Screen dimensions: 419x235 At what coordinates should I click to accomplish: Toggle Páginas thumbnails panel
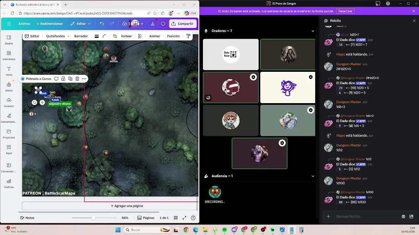(146, 218)
